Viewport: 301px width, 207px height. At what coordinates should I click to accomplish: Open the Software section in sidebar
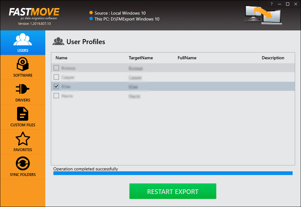coord(23,67)
